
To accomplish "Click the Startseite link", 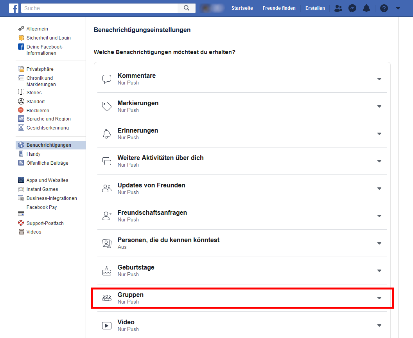I will [242, 8].
